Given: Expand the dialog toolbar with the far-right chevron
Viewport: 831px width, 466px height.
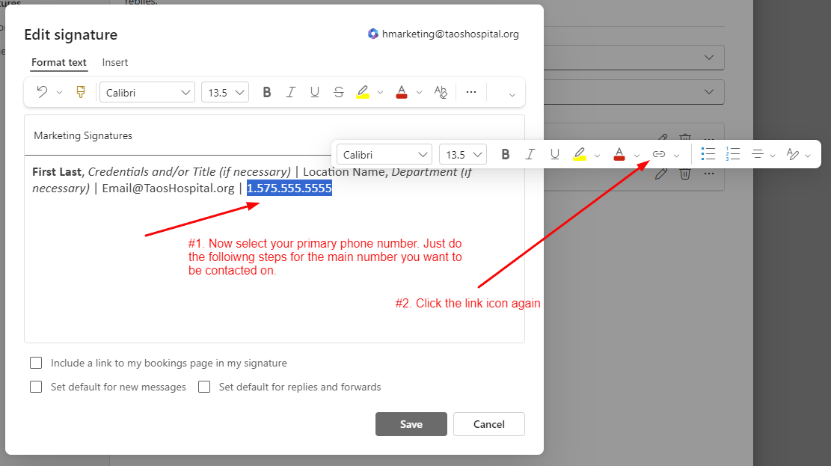Looking at the screenshot, I should 512,95.
